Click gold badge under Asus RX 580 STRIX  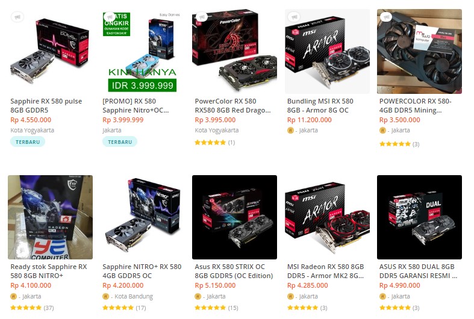198,296
